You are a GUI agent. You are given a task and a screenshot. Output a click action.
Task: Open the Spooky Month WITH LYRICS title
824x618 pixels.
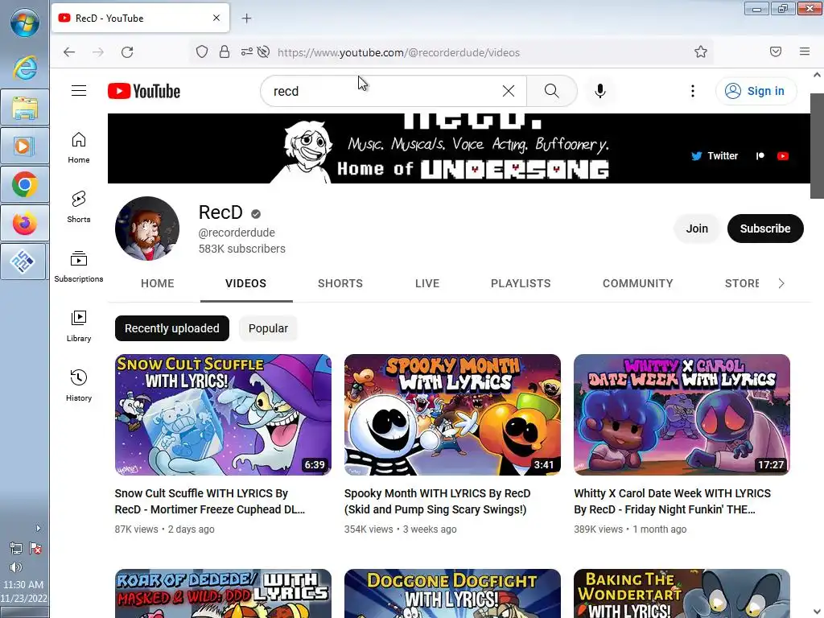point(437,501)
